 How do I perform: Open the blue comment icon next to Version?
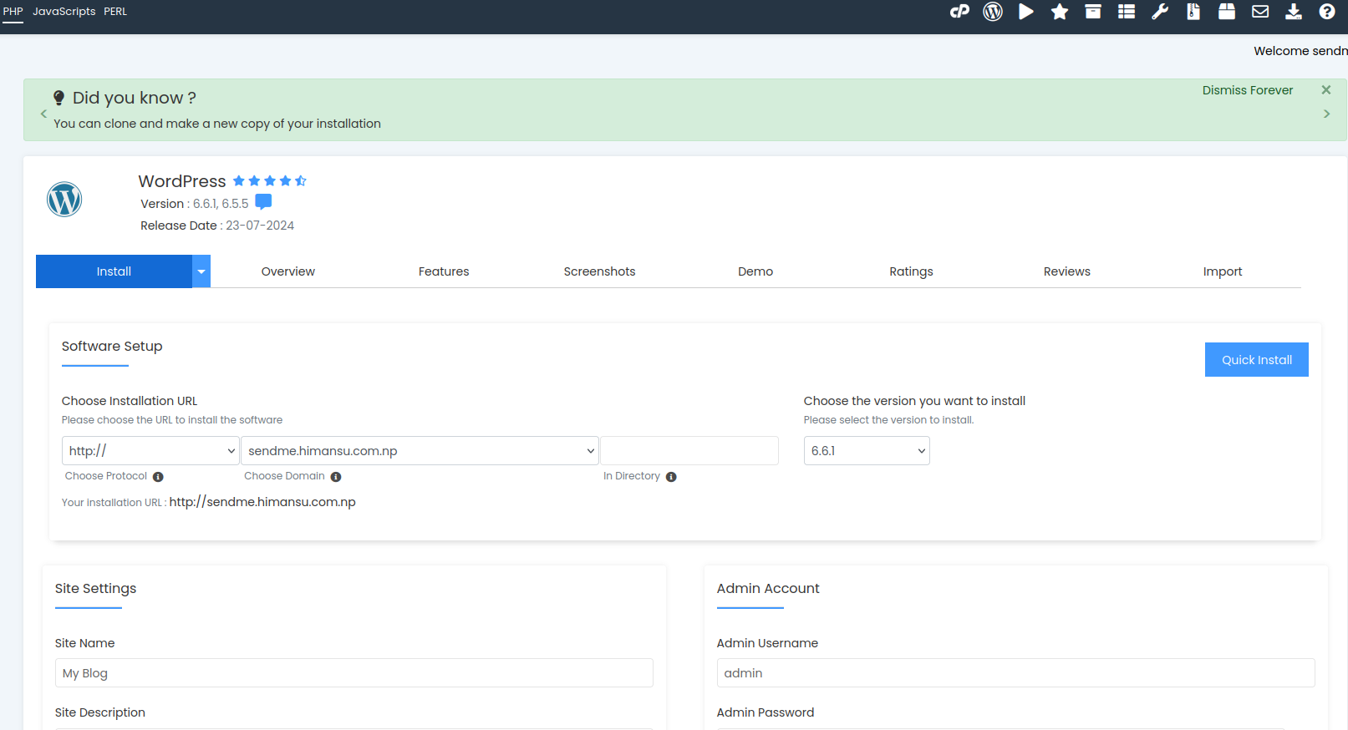[x=263, y=202]
